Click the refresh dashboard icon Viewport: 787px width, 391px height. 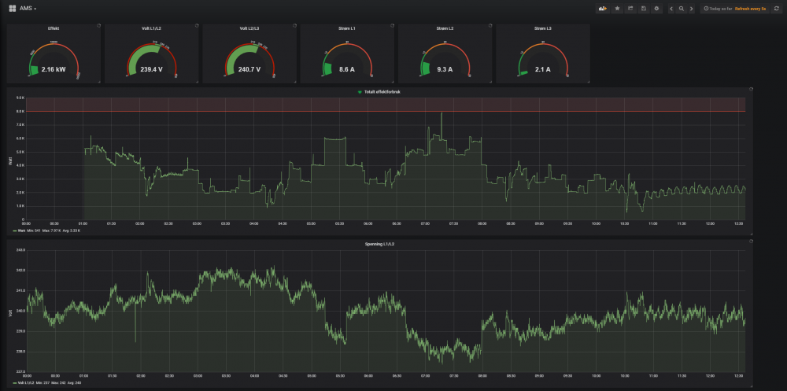pyautogui.click(x=777, y=8)
